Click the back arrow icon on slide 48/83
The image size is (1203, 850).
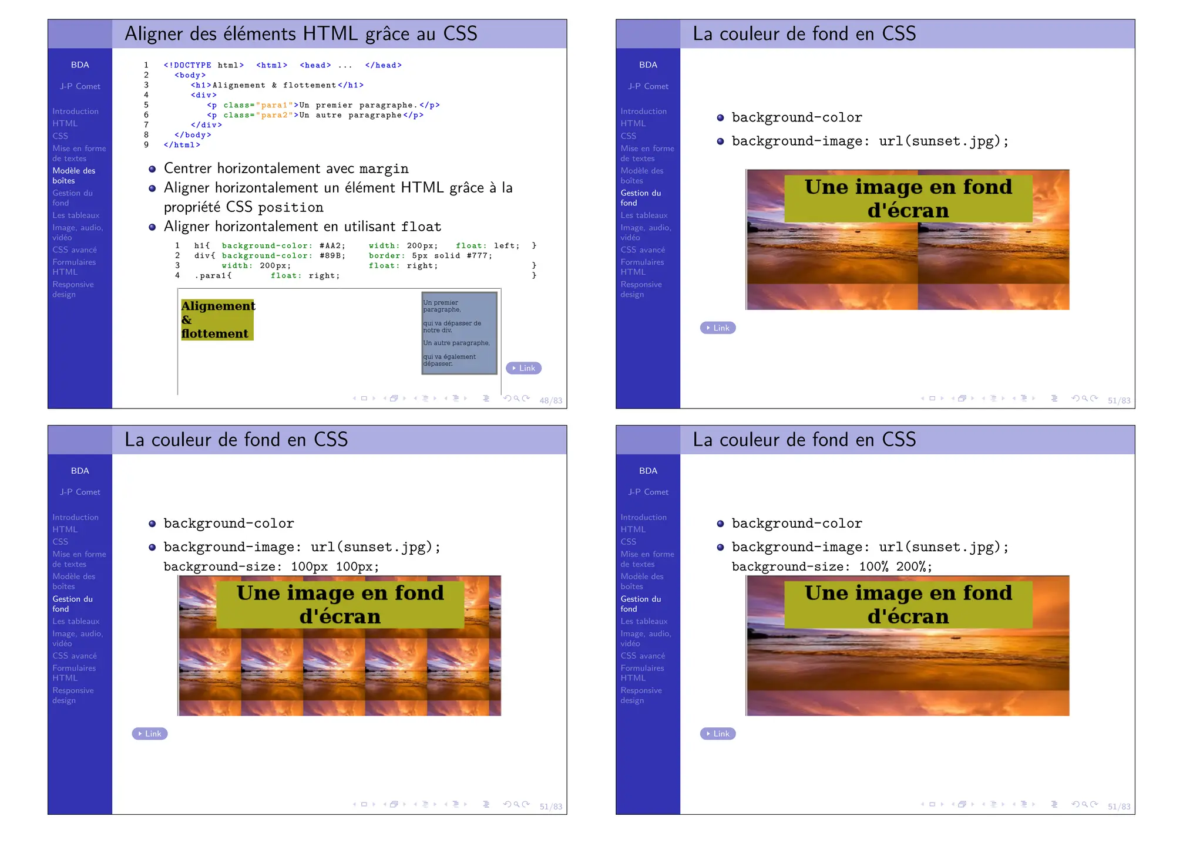click(507, 399)
